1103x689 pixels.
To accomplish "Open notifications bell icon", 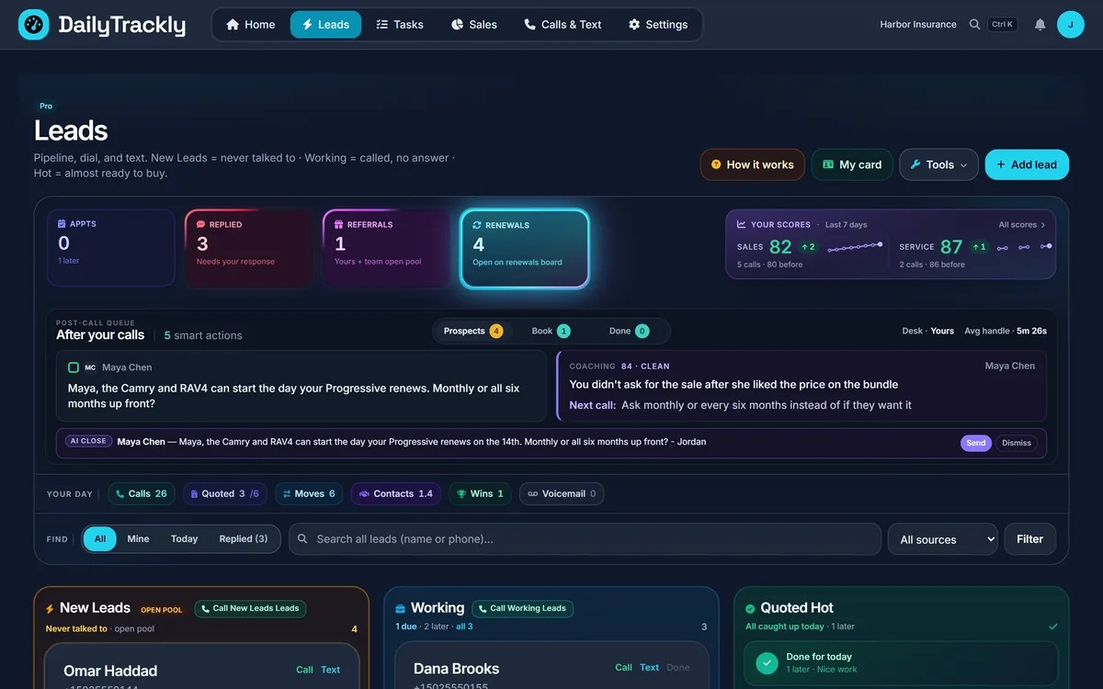I will (x=1040, y=25).
